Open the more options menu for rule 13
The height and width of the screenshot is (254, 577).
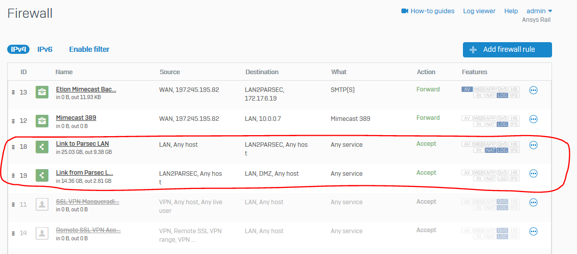(x=534, y=90)
